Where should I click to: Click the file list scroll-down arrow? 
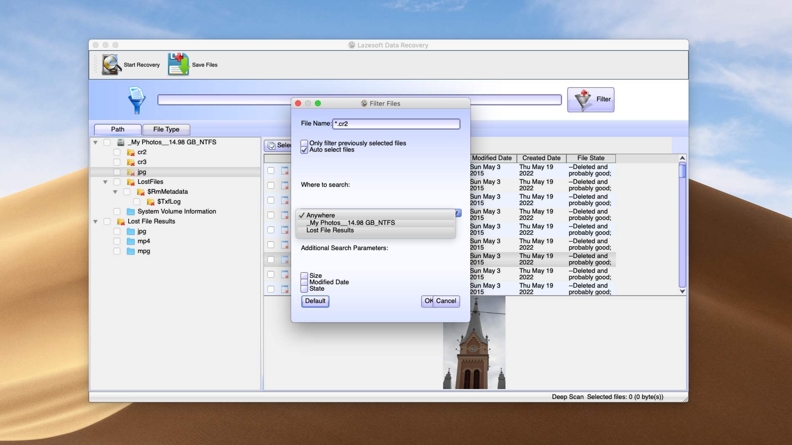[x=682, y=291]
